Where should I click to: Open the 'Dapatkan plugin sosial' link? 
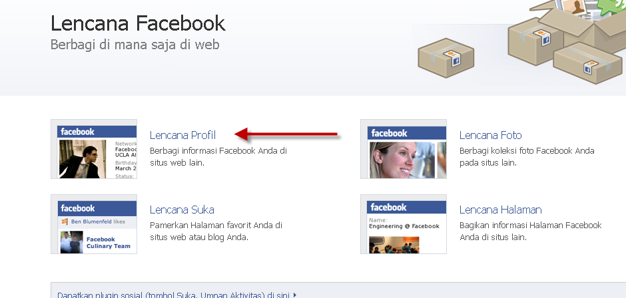click(x=173, y=295)
